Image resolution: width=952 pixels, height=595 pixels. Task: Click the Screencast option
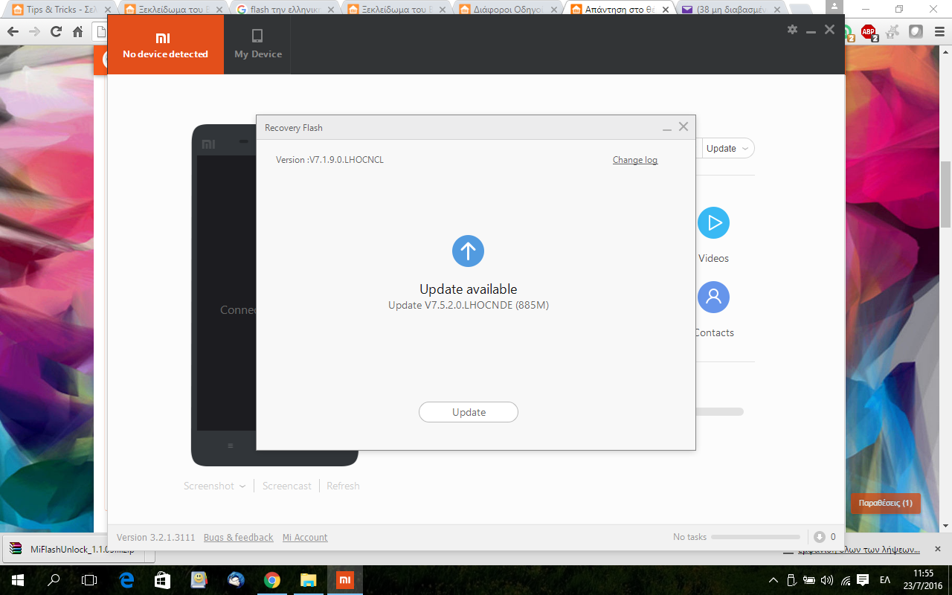[287, 486]
